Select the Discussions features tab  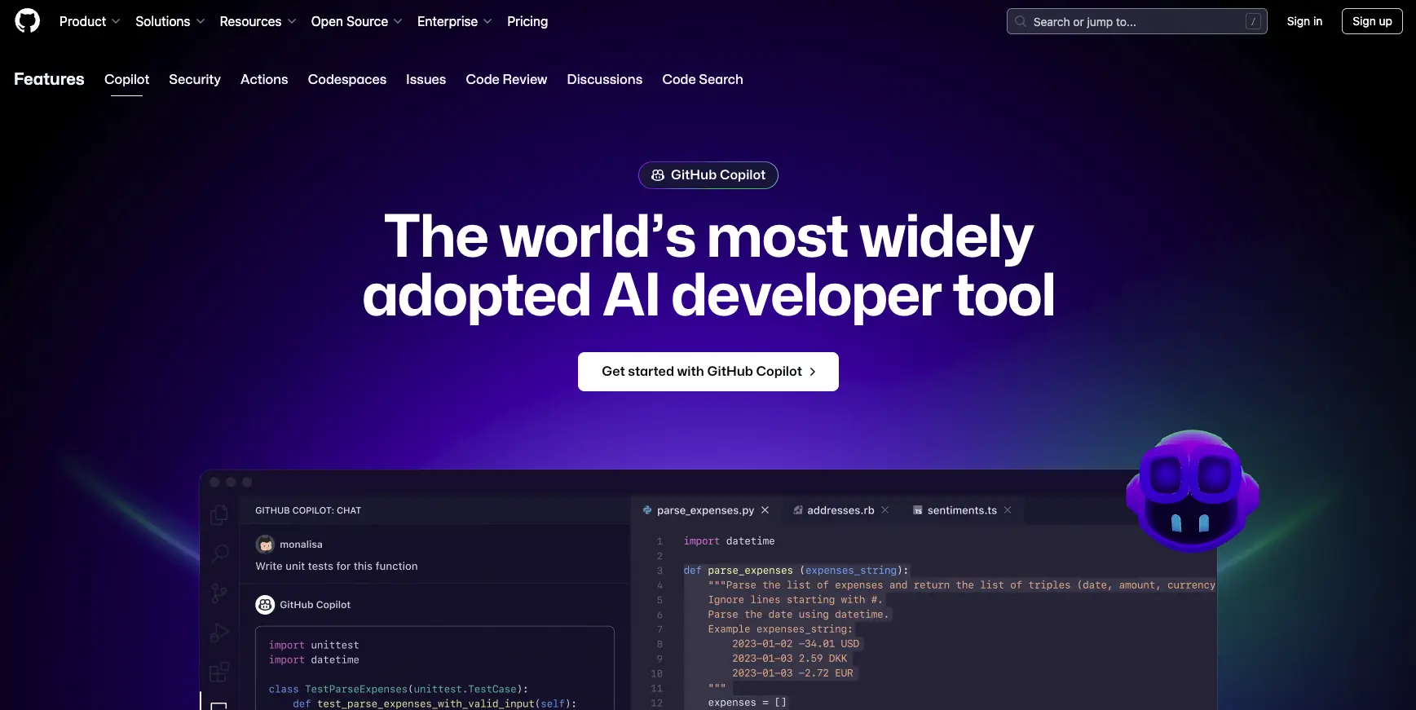pyautogui.click(x=605, y=79)
